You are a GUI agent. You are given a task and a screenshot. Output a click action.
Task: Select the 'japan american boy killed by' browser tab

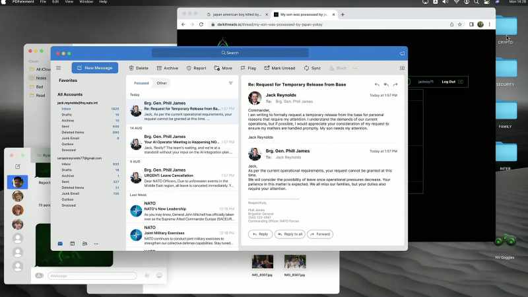(237, 15)
